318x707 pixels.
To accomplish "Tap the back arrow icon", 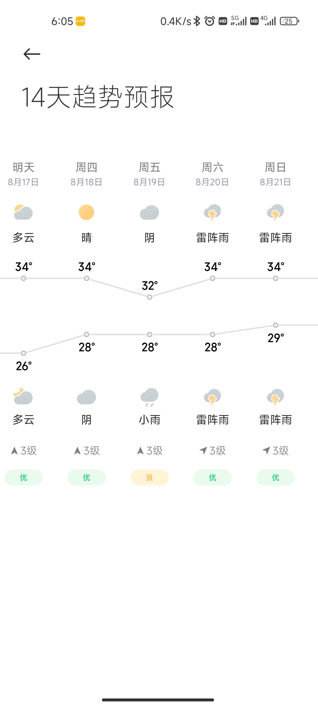I will tap(32, 54).
